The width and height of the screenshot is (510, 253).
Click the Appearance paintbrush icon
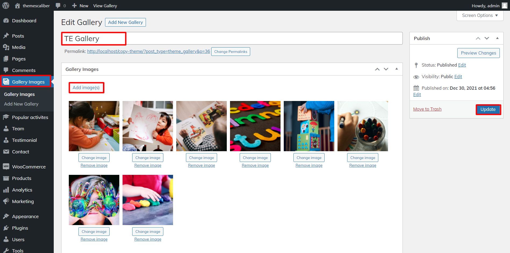[6, 216]
